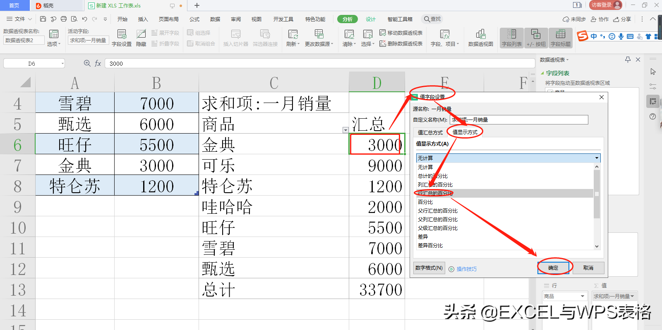Switch to the 开始 ribbon tab
This screenshot has width=662, height=330.
point(122,19)
